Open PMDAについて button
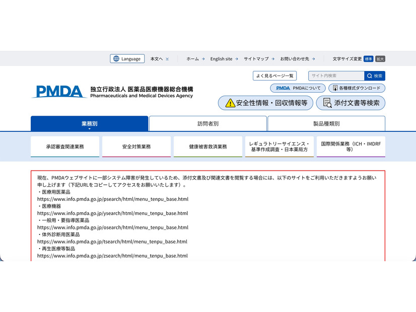 [x=298, y=88]
